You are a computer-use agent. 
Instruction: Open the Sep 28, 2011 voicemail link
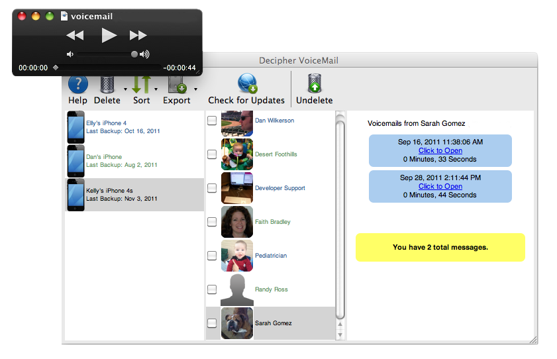point(440,186)
